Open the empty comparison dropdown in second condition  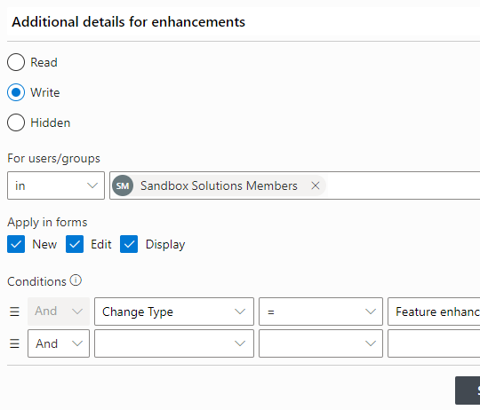pos(321,343)
